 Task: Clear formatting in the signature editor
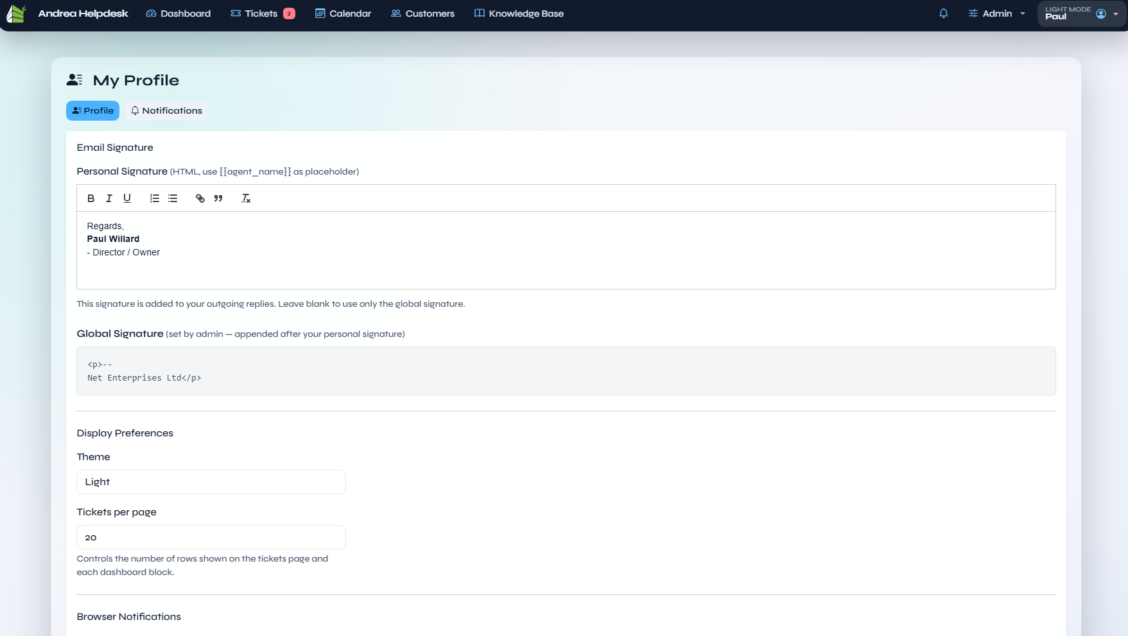246,198
